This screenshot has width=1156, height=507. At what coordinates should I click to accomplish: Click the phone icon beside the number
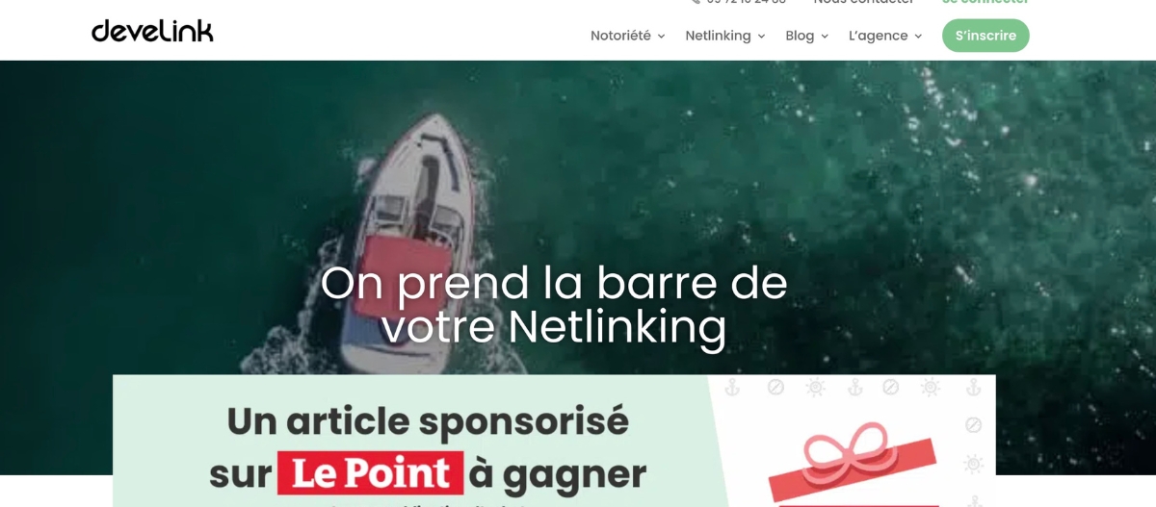696,2
